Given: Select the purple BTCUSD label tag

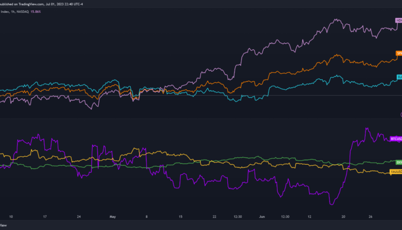Looking at the screenshot, I should 396,138.
